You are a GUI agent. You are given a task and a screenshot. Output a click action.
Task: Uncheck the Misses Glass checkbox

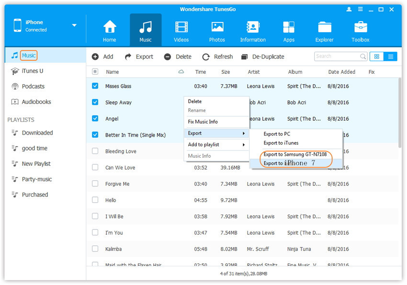coord(95,86)
